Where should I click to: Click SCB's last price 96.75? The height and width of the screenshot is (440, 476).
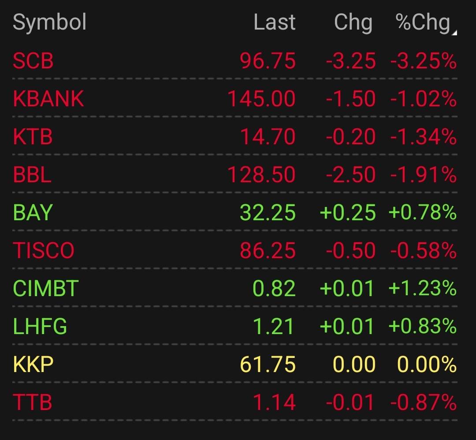point(268,61)
